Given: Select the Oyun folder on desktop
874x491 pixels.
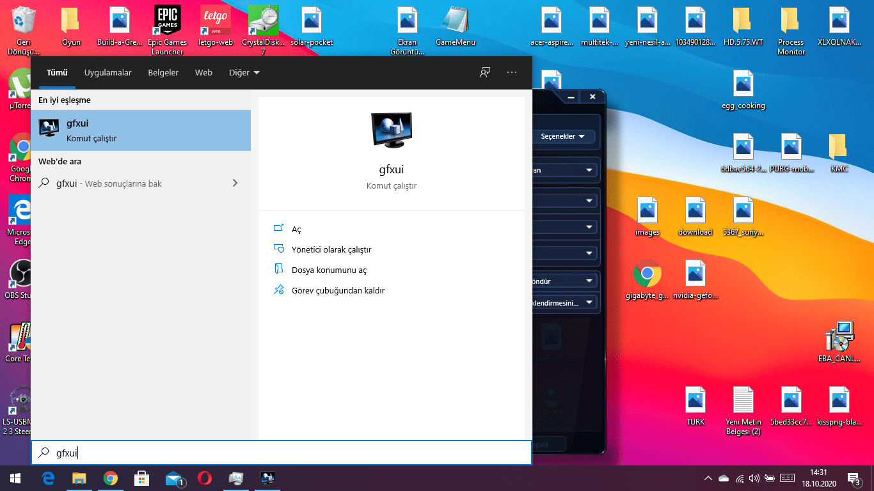Looking at the screenshot, I should (71, 26).
